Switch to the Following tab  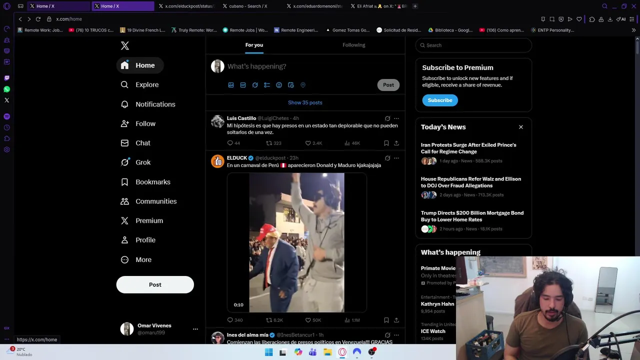(x=353, y=45)
